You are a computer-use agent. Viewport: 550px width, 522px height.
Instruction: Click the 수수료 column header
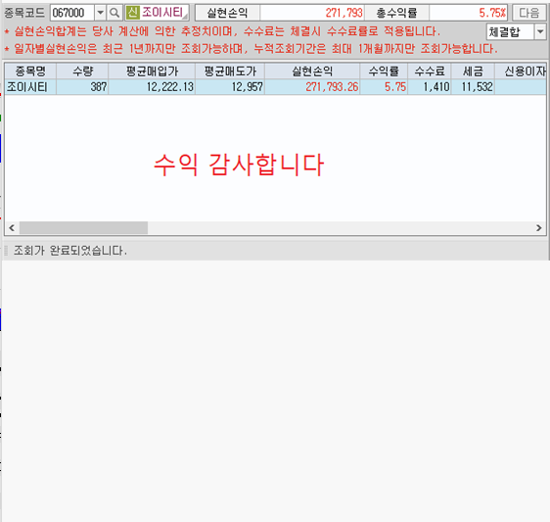(430, 71)
